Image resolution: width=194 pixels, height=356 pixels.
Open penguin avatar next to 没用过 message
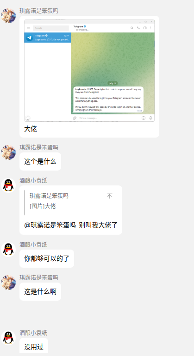[x=8, y=337]
